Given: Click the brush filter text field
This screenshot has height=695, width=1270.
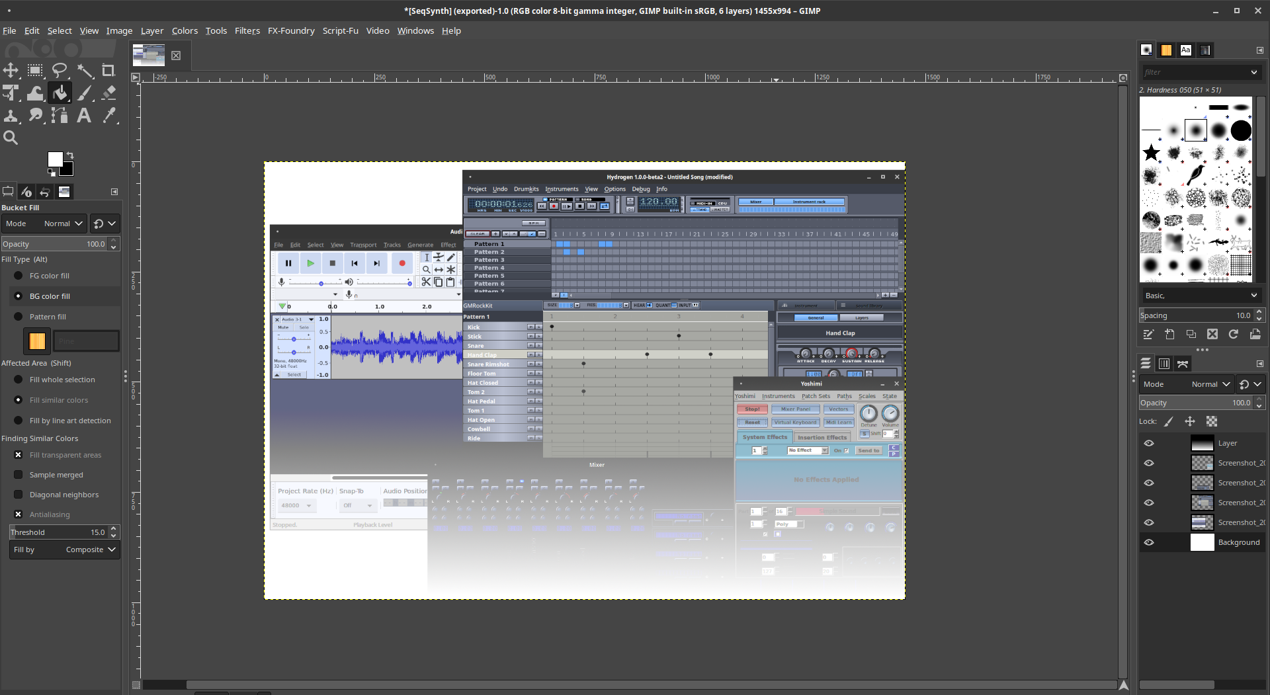Looking at the screenshot, I should 1194,72.
